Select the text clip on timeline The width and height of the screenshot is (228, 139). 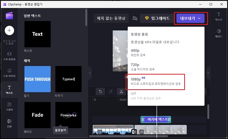pyautogui.click(x=156, y=119)
